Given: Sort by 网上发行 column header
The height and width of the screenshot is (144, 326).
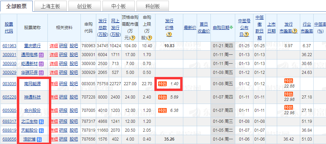Looking at the screenshot, I should coord(115,28).
